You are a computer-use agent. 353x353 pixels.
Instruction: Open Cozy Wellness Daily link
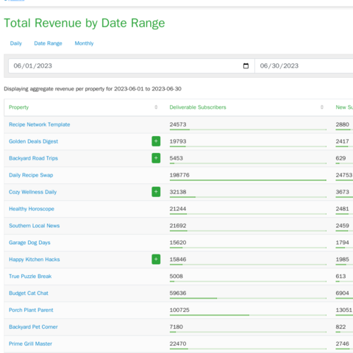33,192
